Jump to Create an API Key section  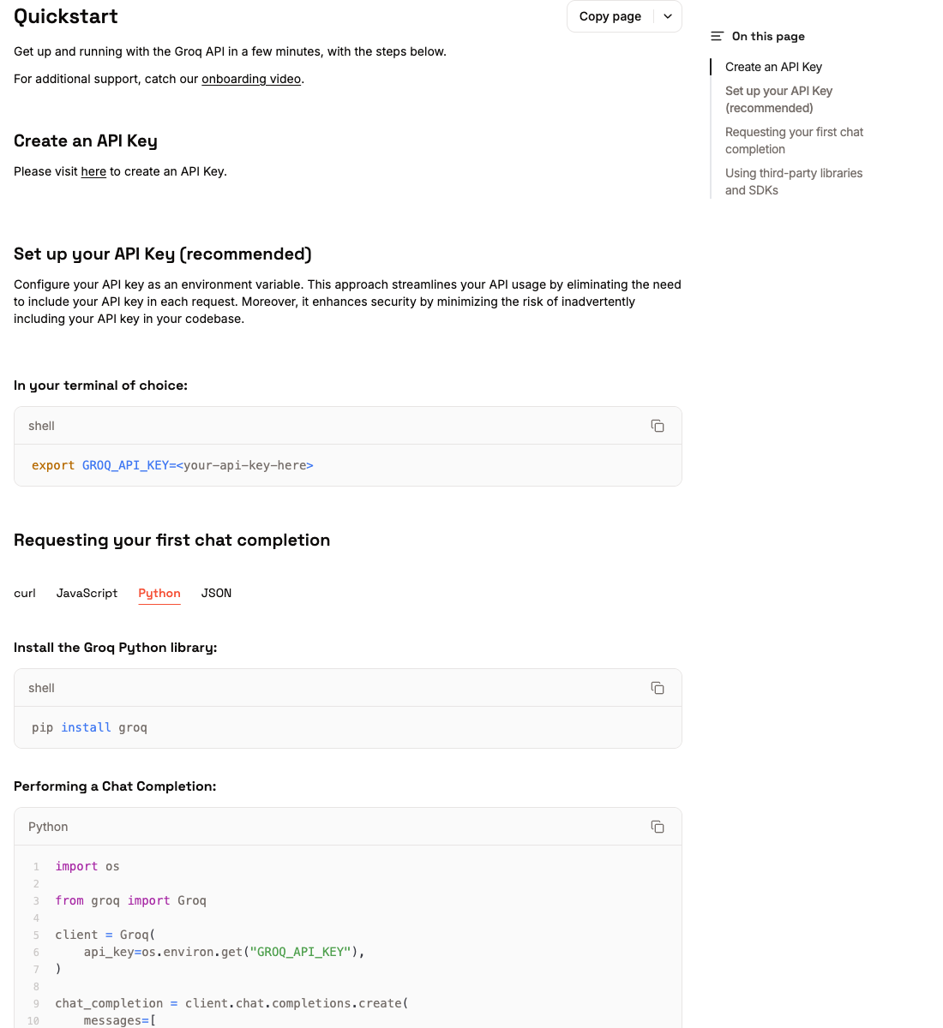[773, 67]
